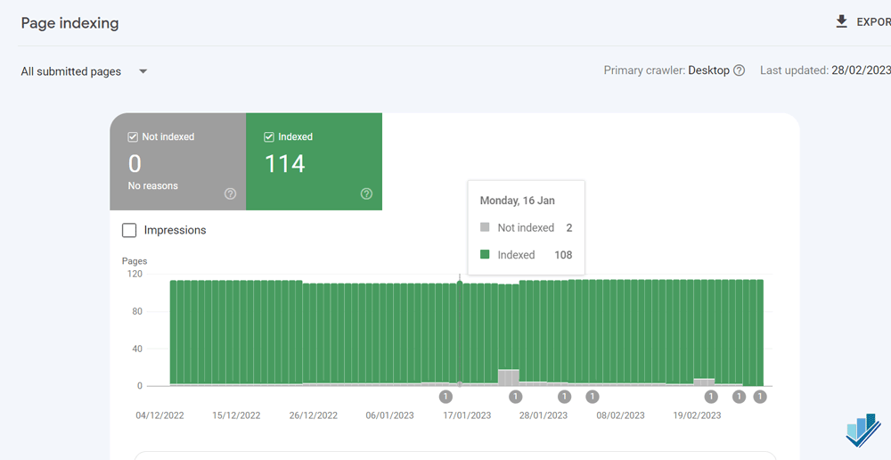Click the dropdown arrow beside All submitted pages
This screenshot has width=891, height=460.
point(143,71)
